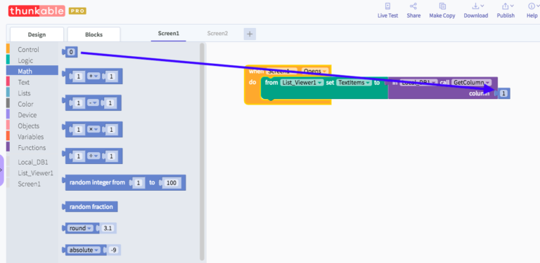This screenshot has height=263, width=540.
Task: Click the Make Copy icon
Action: (x=442, y=6)
